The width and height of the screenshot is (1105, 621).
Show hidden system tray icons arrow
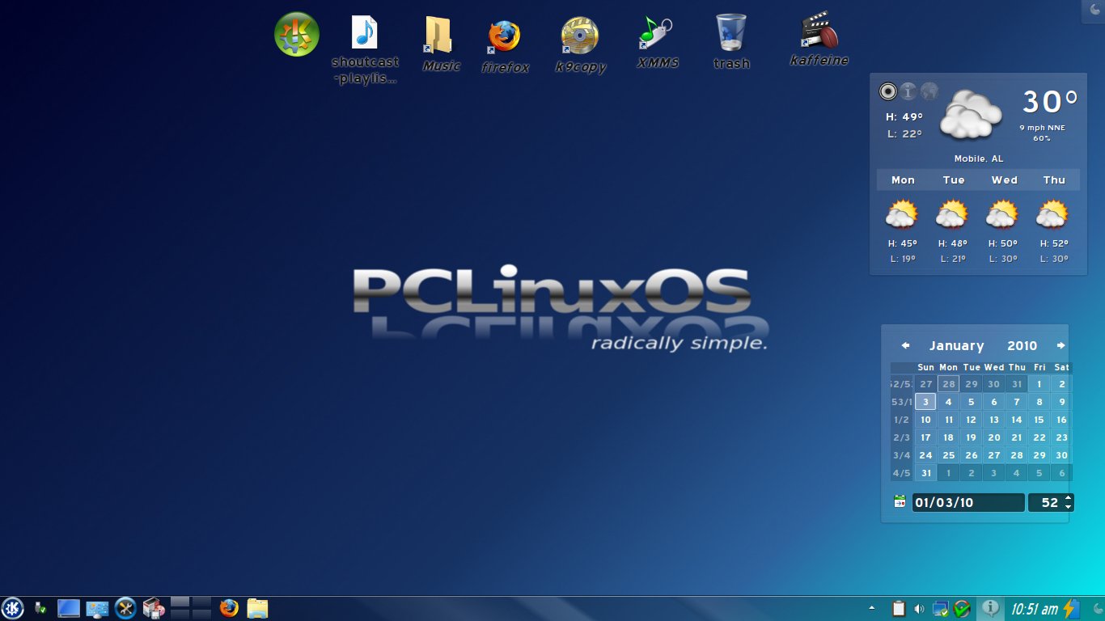(871, 607)
